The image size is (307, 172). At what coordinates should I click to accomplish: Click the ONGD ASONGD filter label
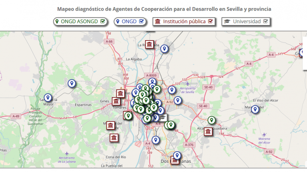[x=80, y=21]
